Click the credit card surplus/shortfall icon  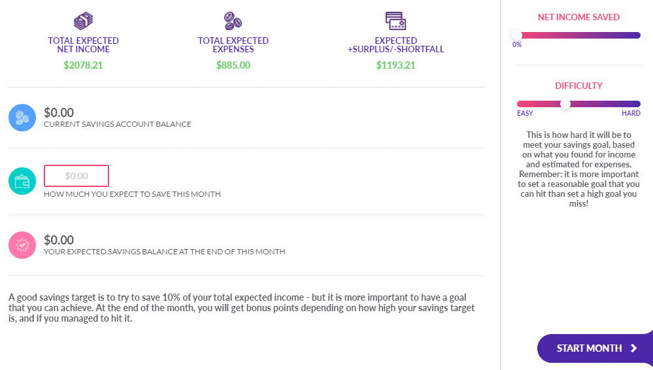[395, 21]
